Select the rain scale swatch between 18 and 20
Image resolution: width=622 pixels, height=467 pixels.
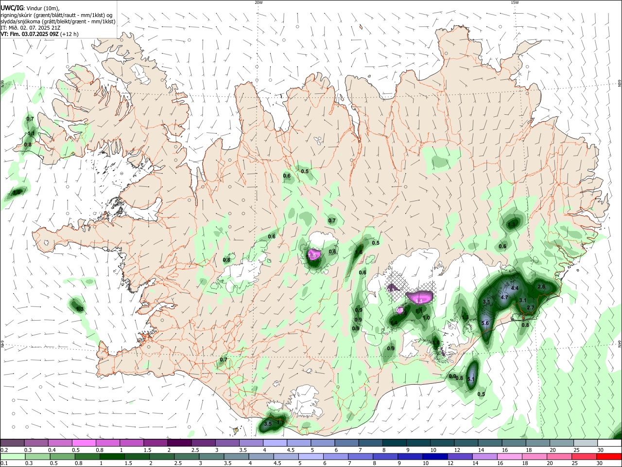534,456
